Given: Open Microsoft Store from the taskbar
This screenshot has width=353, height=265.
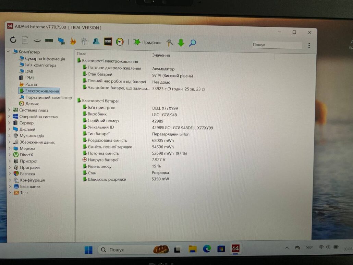Looking at the screenshot, I should point(221,249).
